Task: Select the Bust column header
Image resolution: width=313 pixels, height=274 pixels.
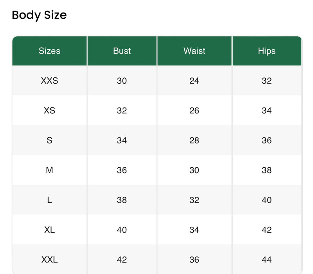Action: 122,51
